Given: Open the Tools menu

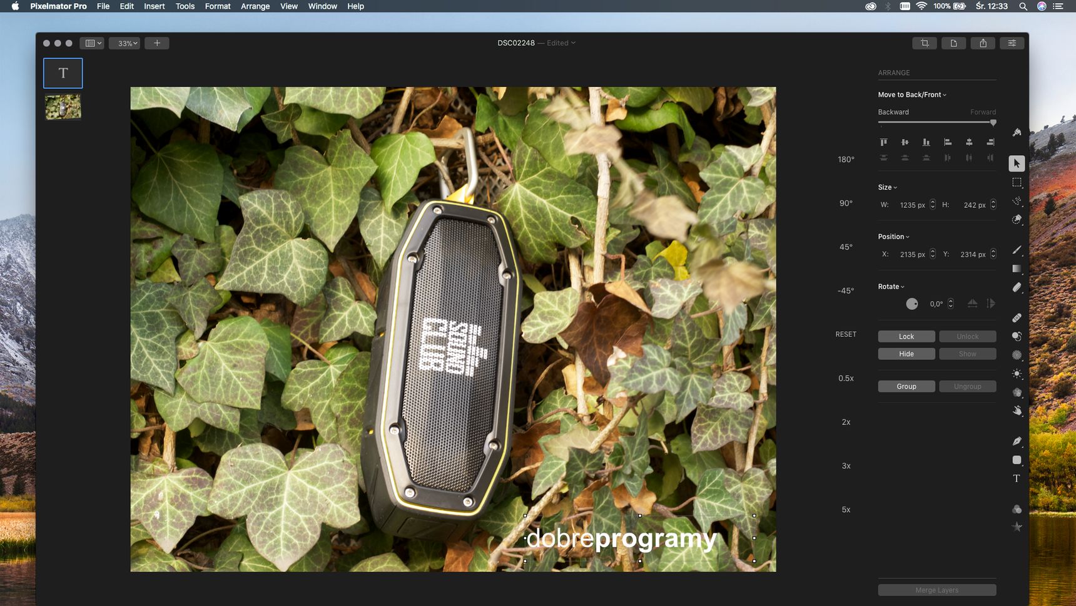Looking at the screenshot, I should tap(185, 6).
